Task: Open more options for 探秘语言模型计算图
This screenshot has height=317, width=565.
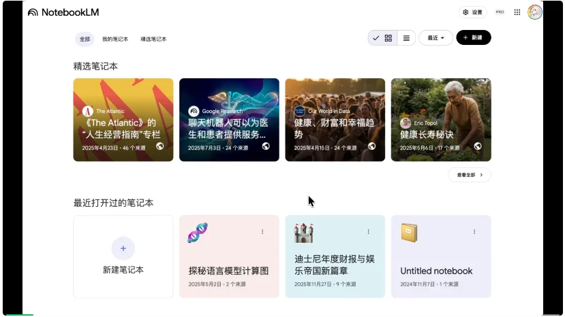Action: click(x=262, y=232)
